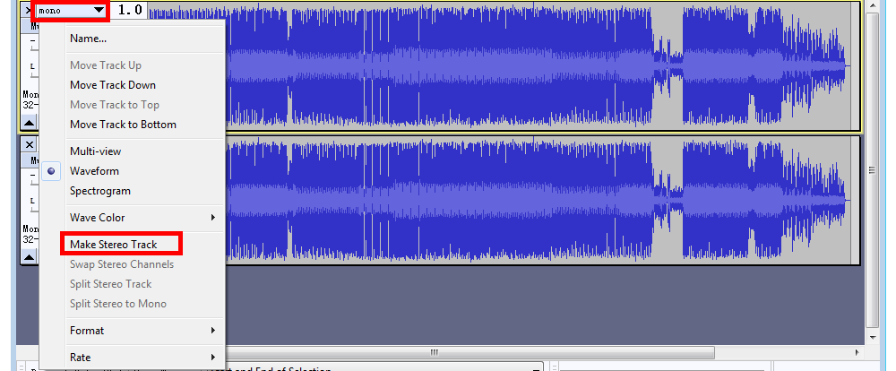Click the vertical scrollbar down arrow
This screenshot has height=371, width=896.
(x=872, y=337)
